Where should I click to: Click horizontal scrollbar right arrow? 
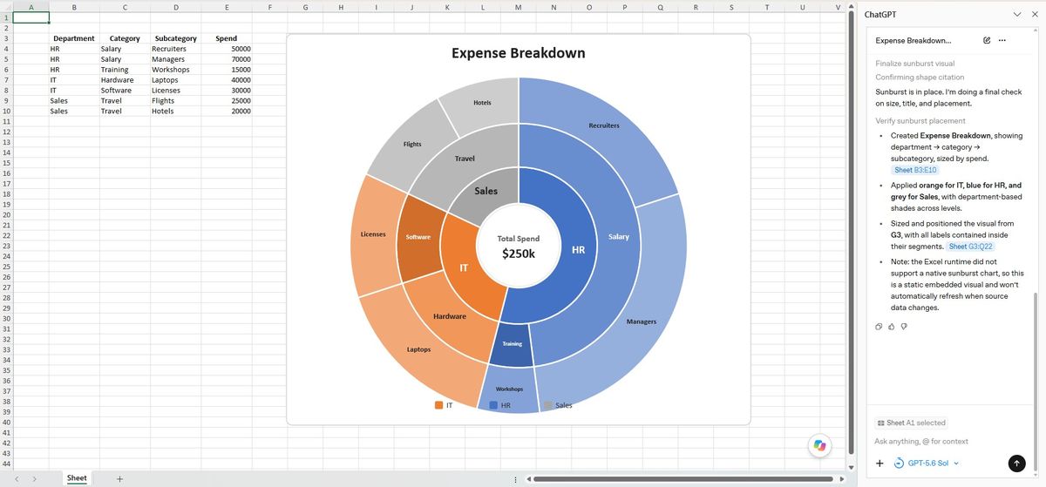(x=840, y=479)
